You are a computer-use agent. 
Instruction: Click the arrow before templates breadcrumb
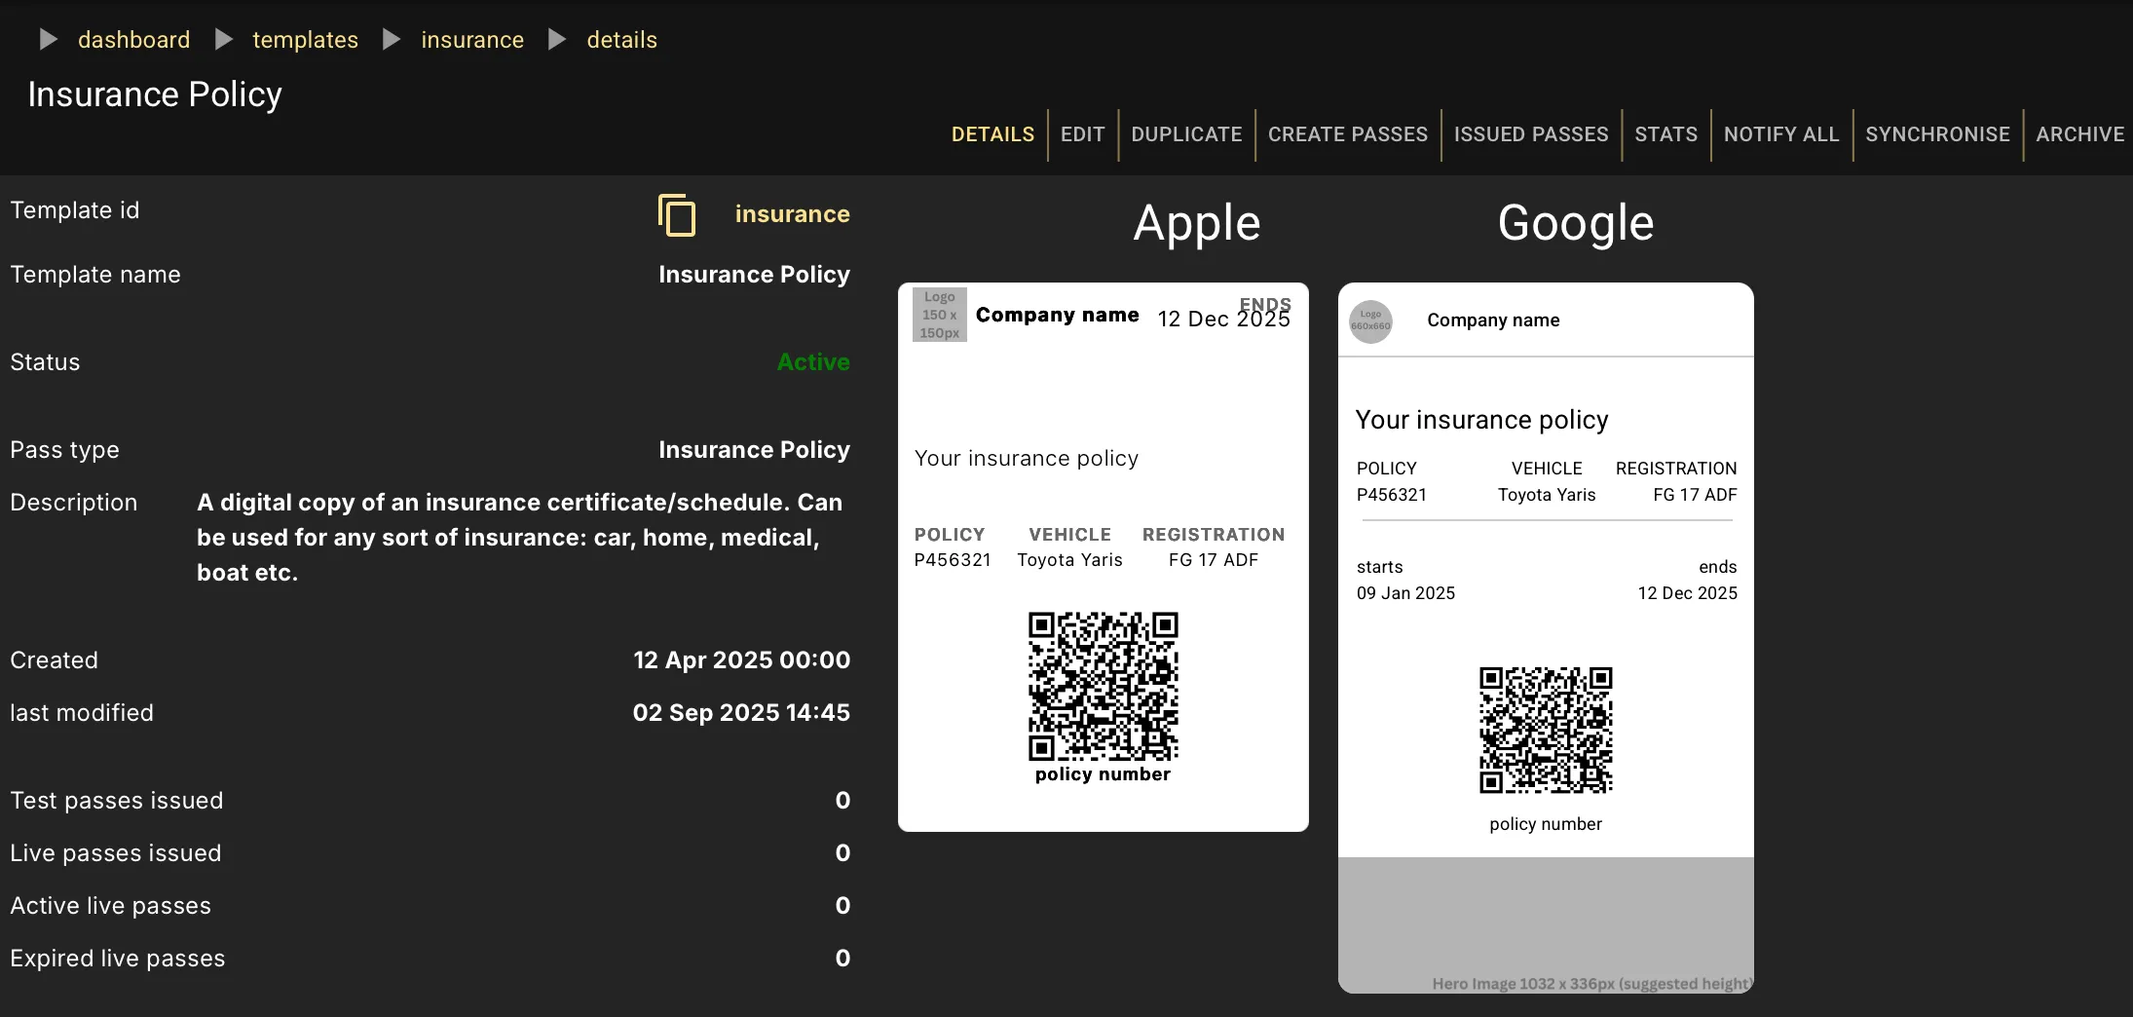point(224,40)
